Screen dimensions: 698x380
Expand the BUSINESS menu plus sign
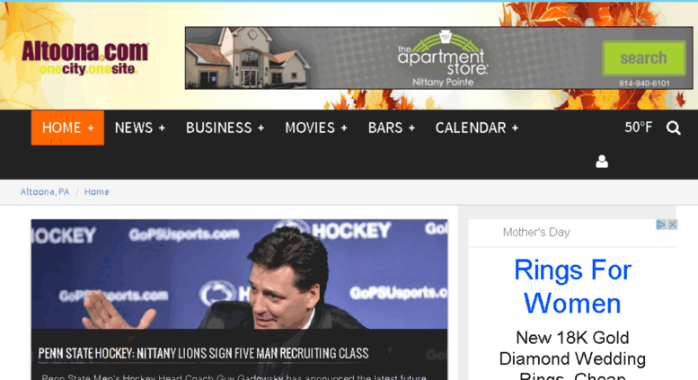click(261, 128)
